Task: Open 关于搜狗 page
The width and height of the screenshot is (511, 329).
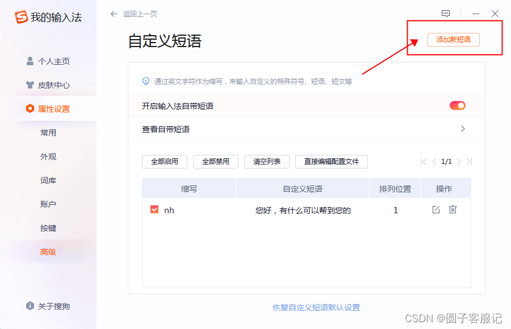Action: coord(48,306)
